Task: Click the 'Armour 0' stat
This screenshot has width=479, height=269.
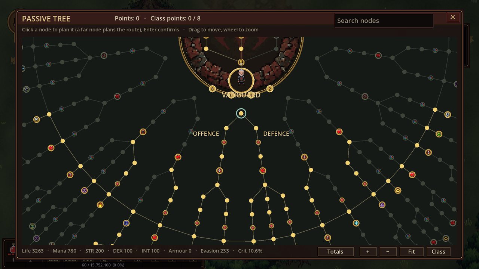Action: tap(180, 251)
